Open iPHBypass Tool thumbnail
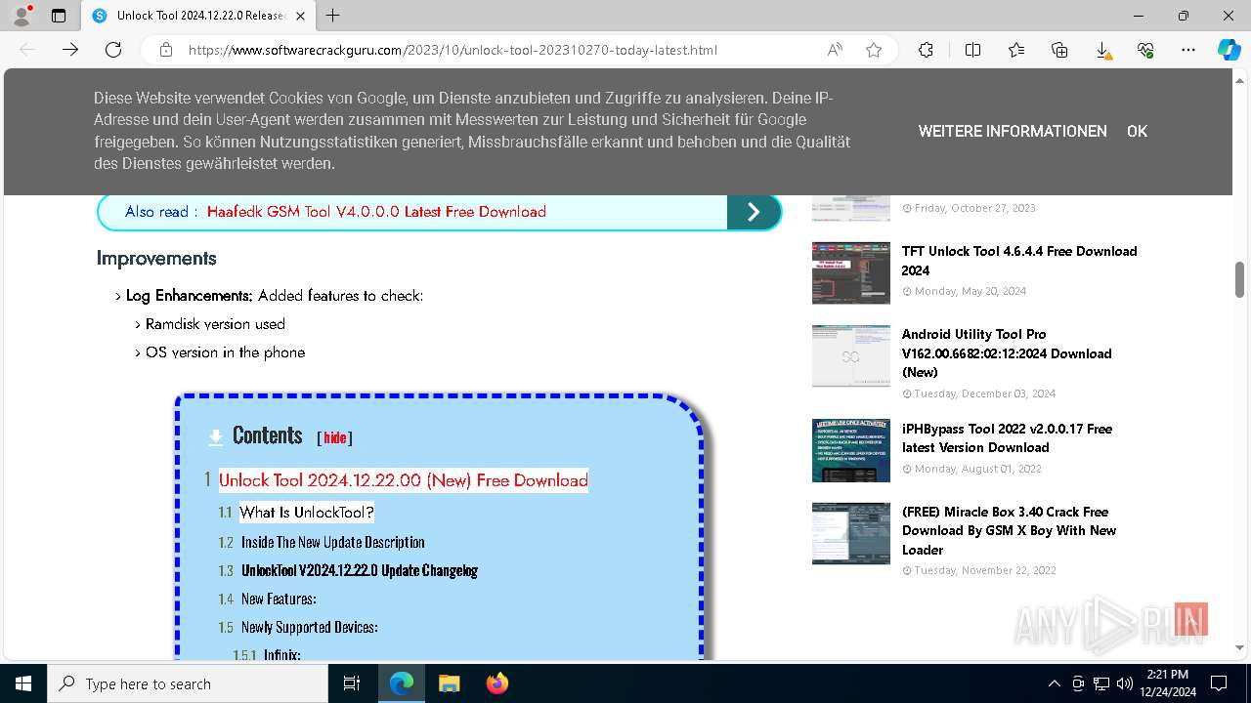The width and height of the screenshot is (1251, 703). (851, 450)
